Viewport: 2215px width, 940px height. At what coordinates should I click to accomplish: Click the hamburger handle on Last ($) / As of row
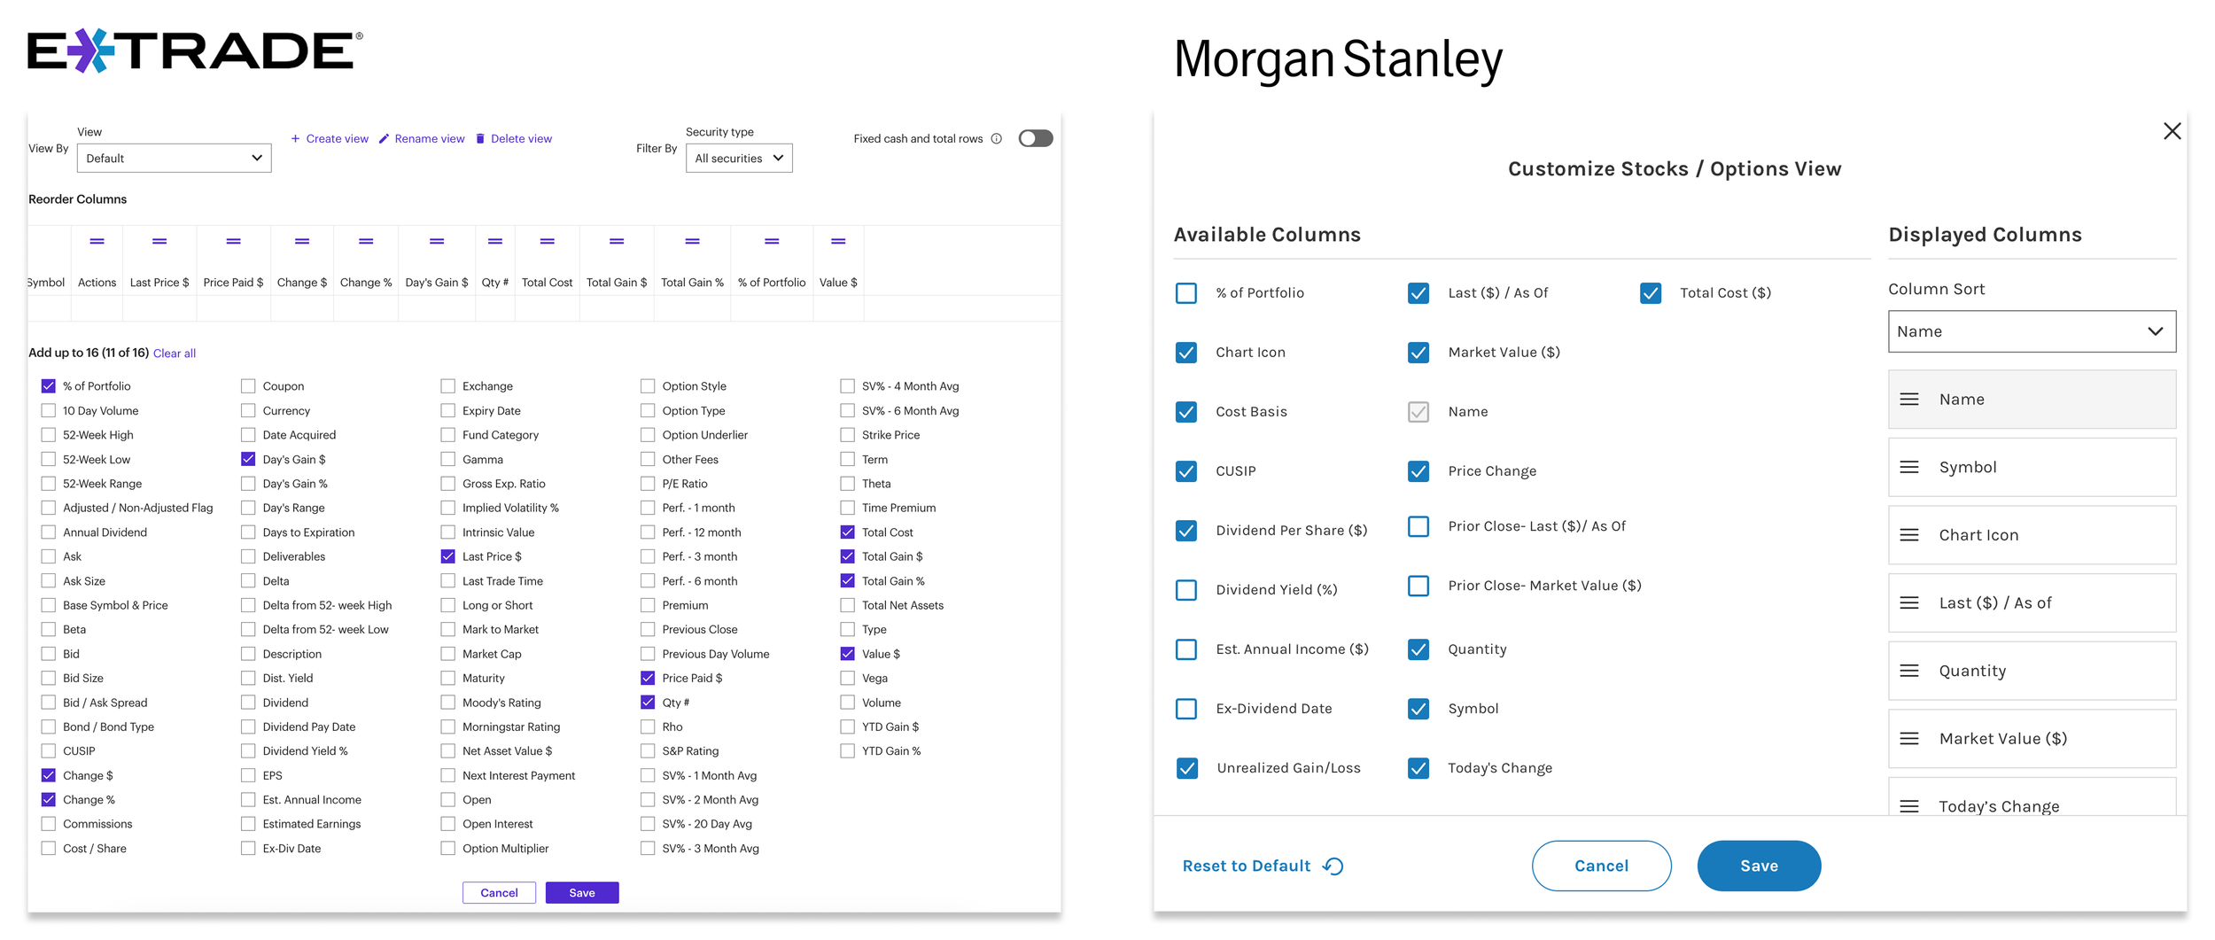tap(1909, 603)
